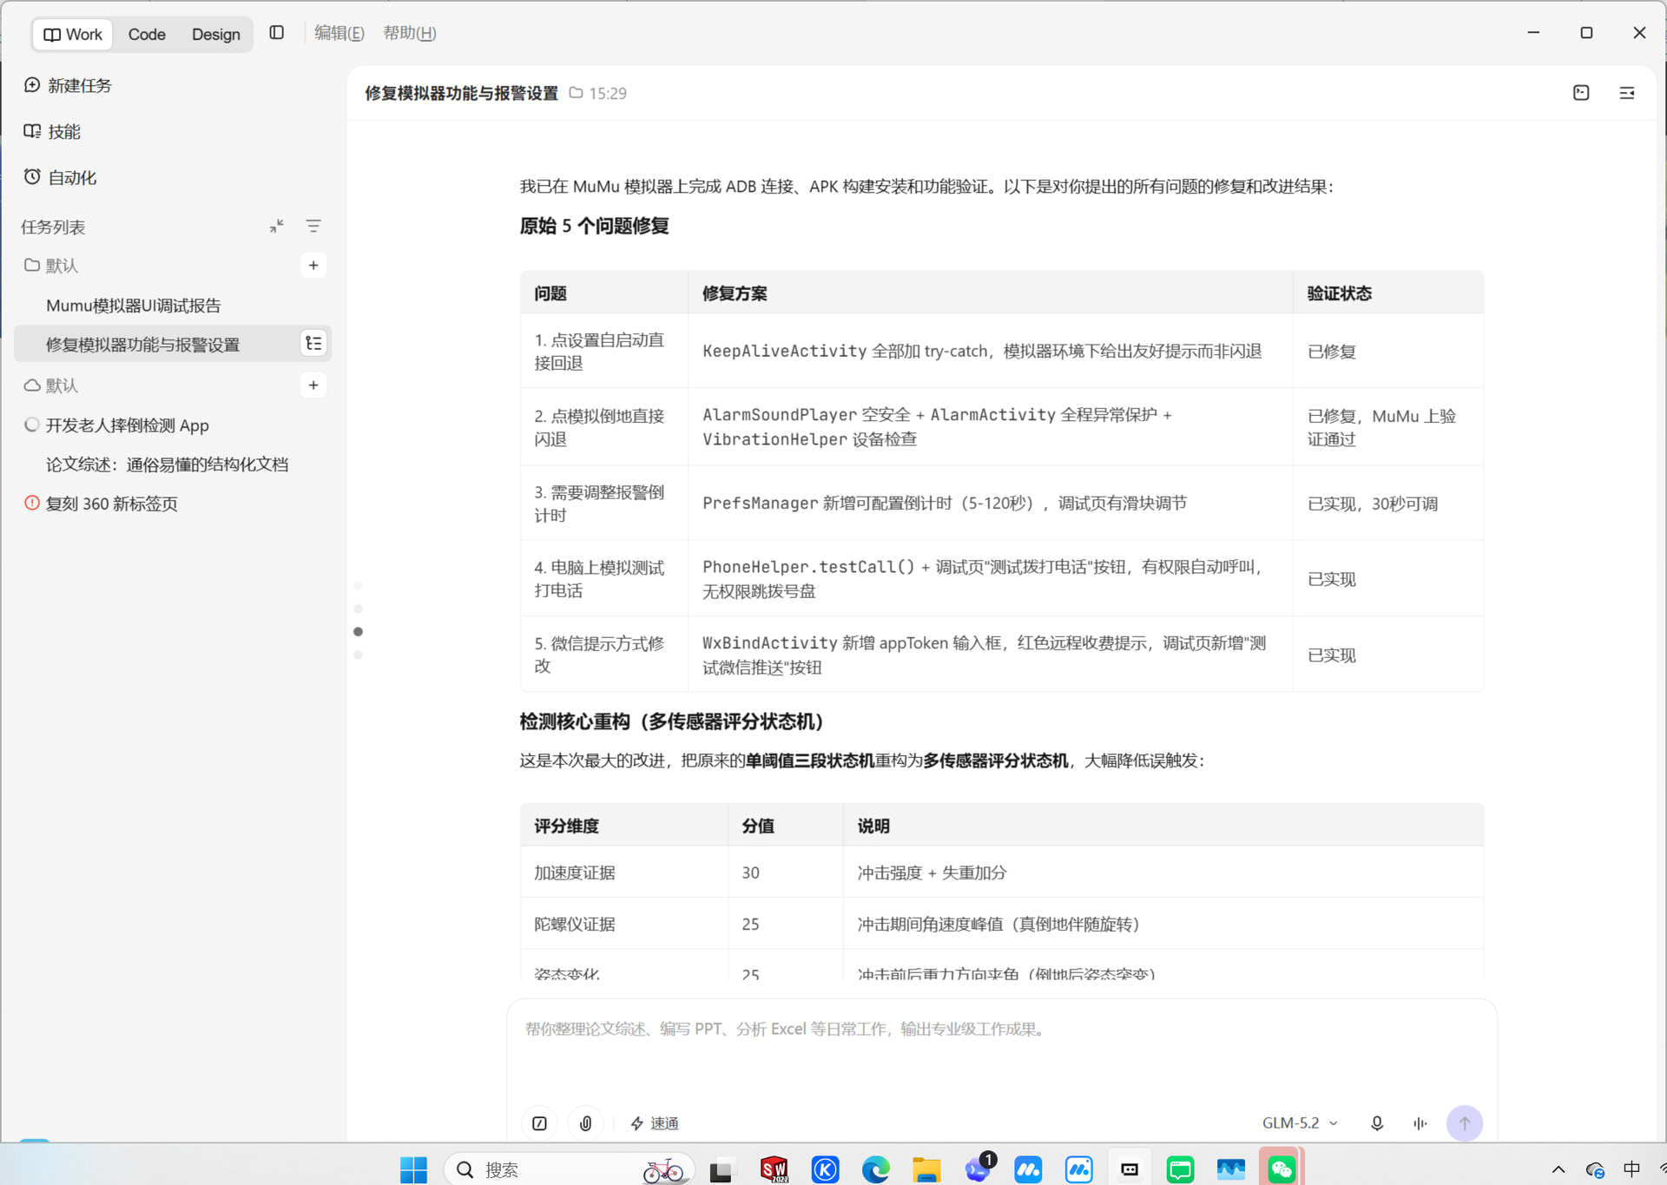Click the slash command icon
The width and height of the screenshot is (1667, 1185).
point(539,1123)
